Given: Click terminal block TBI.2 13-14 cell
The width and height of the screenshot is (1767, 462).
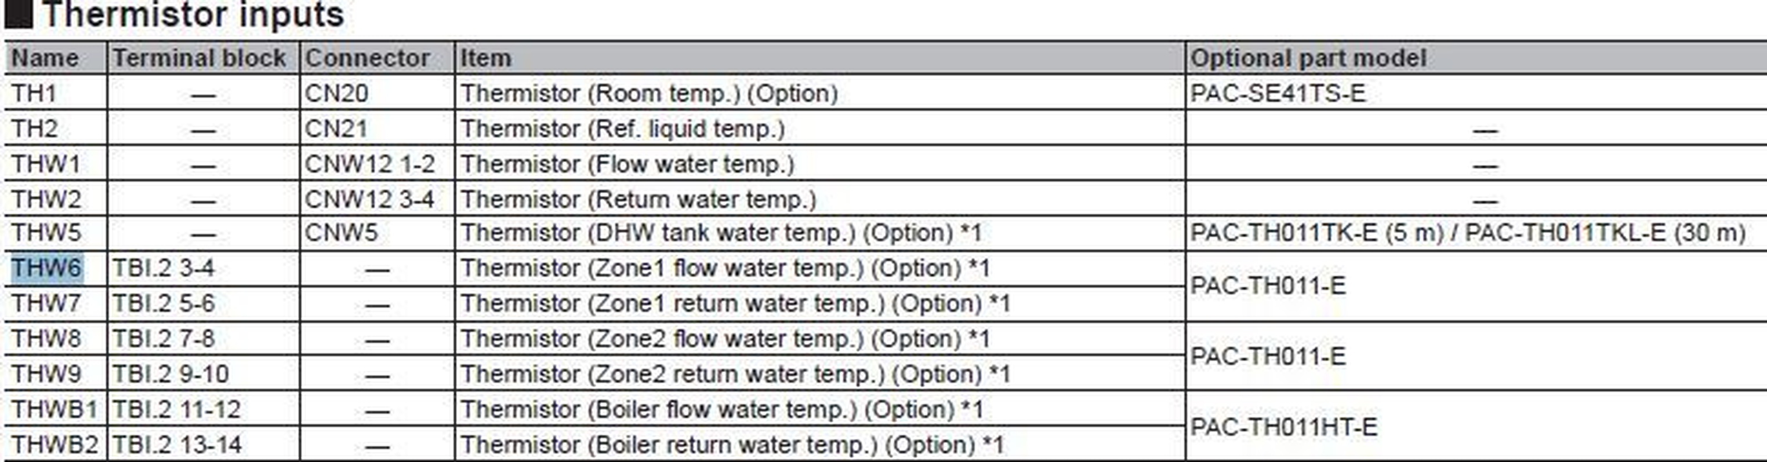Looking at the screenshot, I should pyautogui.click(x=177, y=445).
